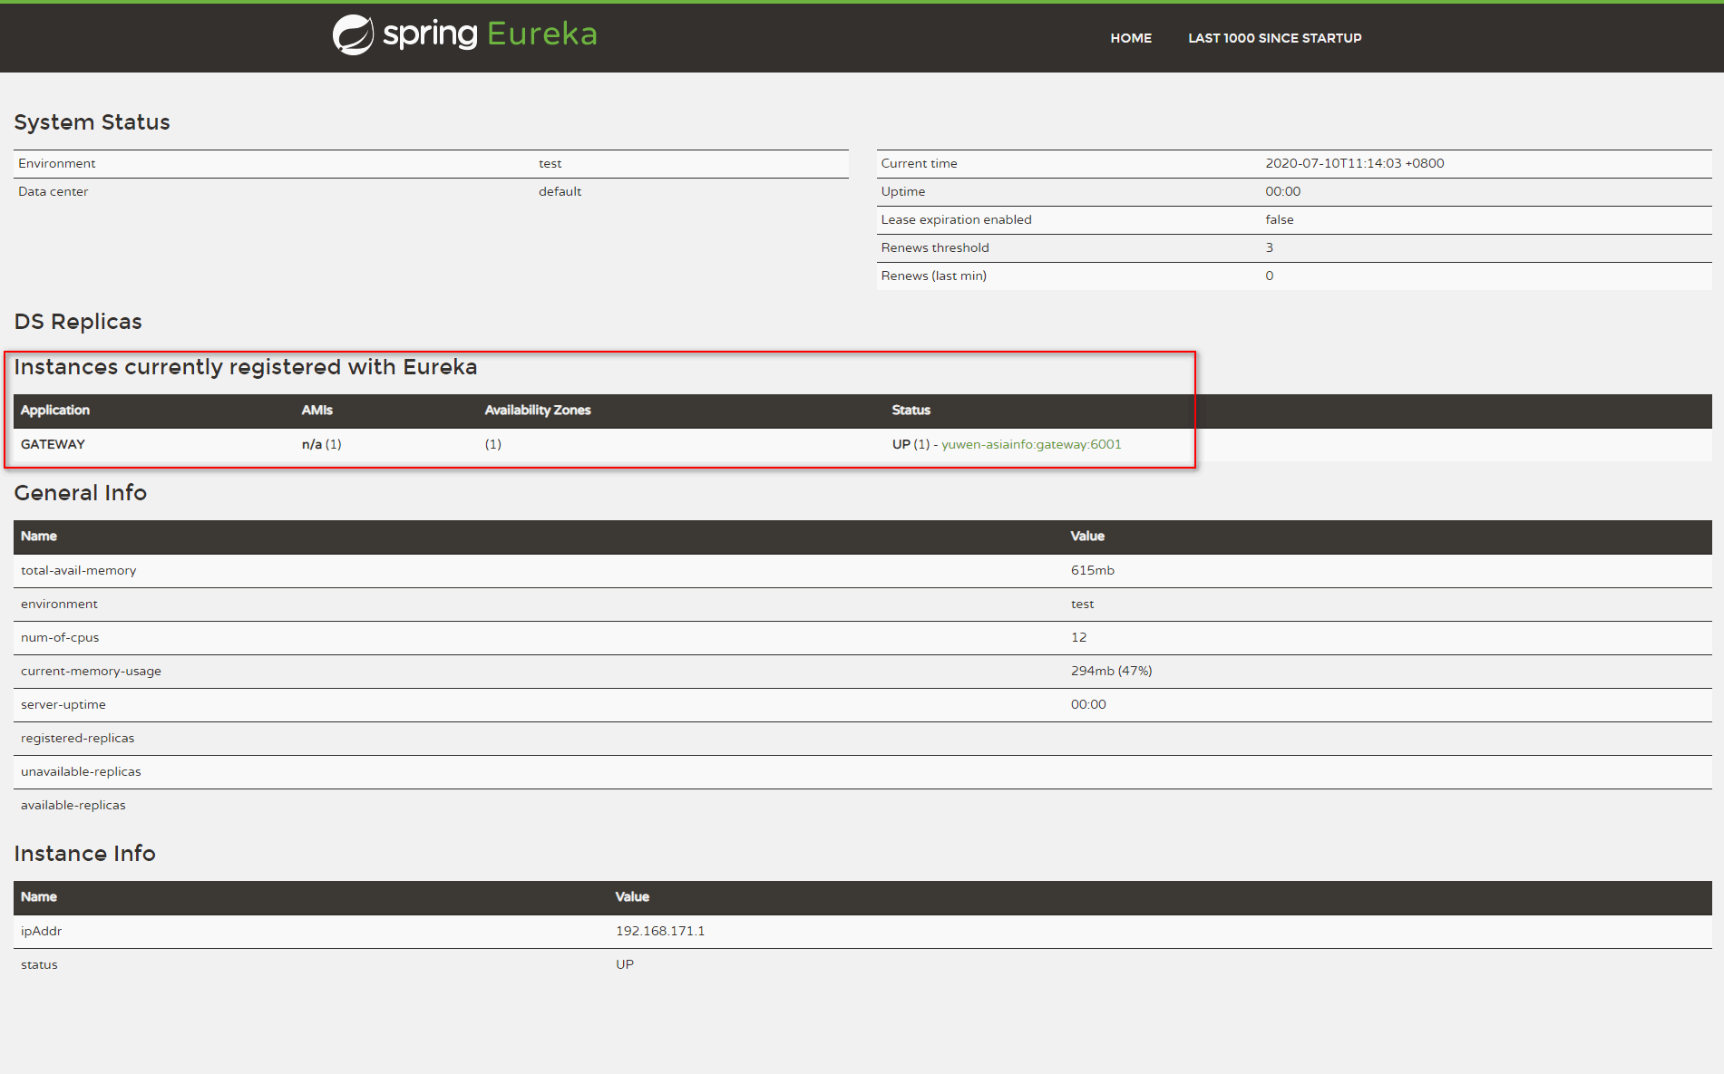Click the Instance Info heading
Screen dimensions: 1724x1074
click(85, 854)
